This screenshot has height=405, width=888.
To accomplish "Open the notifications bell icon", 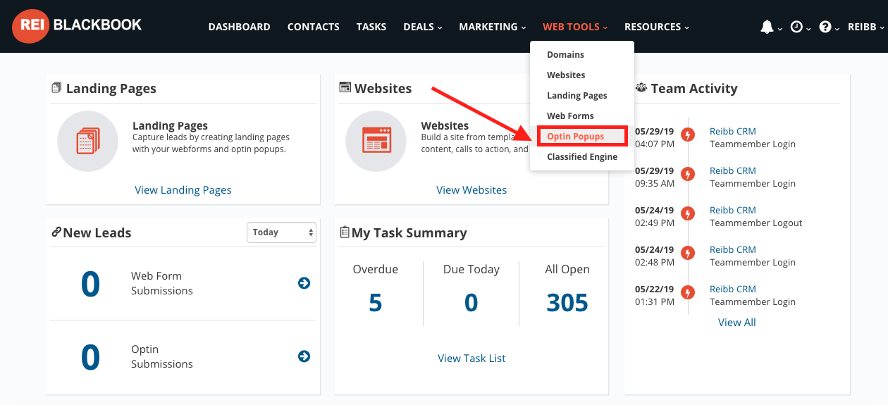I will [767, 27].
